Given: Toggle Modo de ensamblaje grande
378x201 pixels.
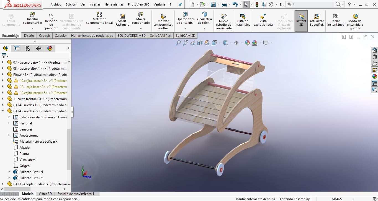Looking at the screenshot, I should click(x=355, y=21).
